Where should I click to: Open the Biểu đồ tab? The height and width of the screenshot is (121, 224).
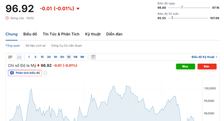(30, 34)
